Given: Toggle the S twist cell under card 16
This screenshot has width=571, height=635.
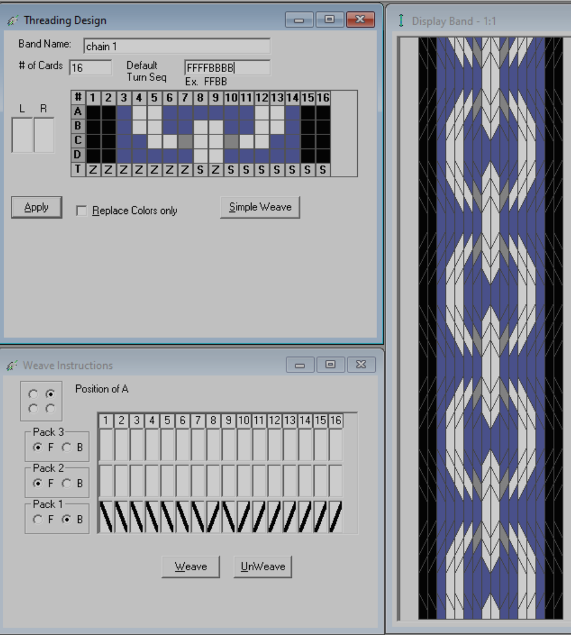Looking at the screenshot, I should point(322,169).
